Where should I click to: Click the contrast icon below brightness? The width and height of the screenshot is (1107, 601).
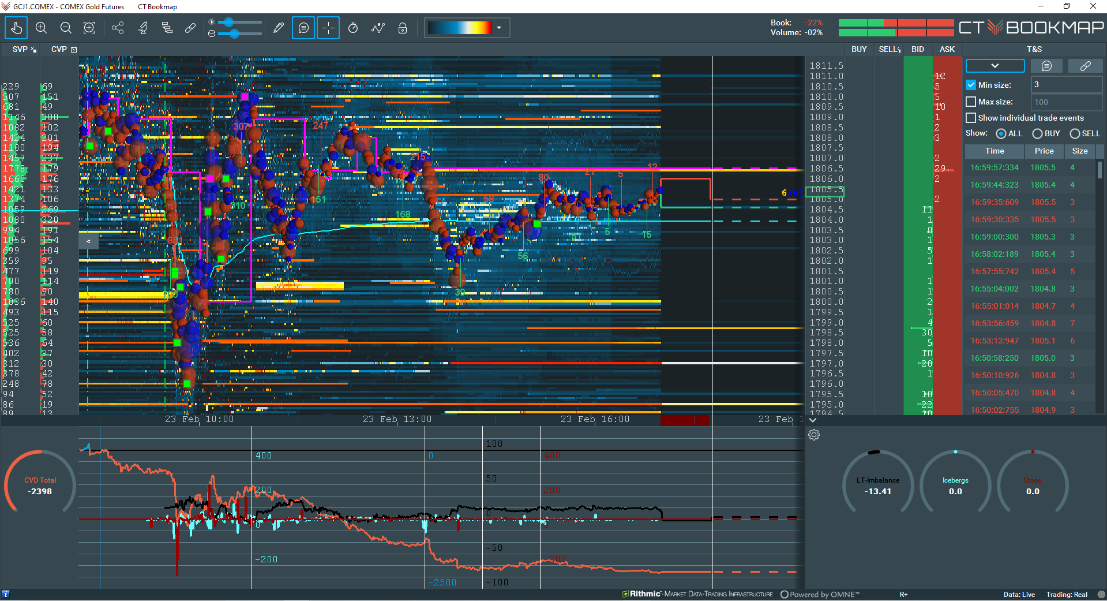pyautogui.click(x=212, y=33)
